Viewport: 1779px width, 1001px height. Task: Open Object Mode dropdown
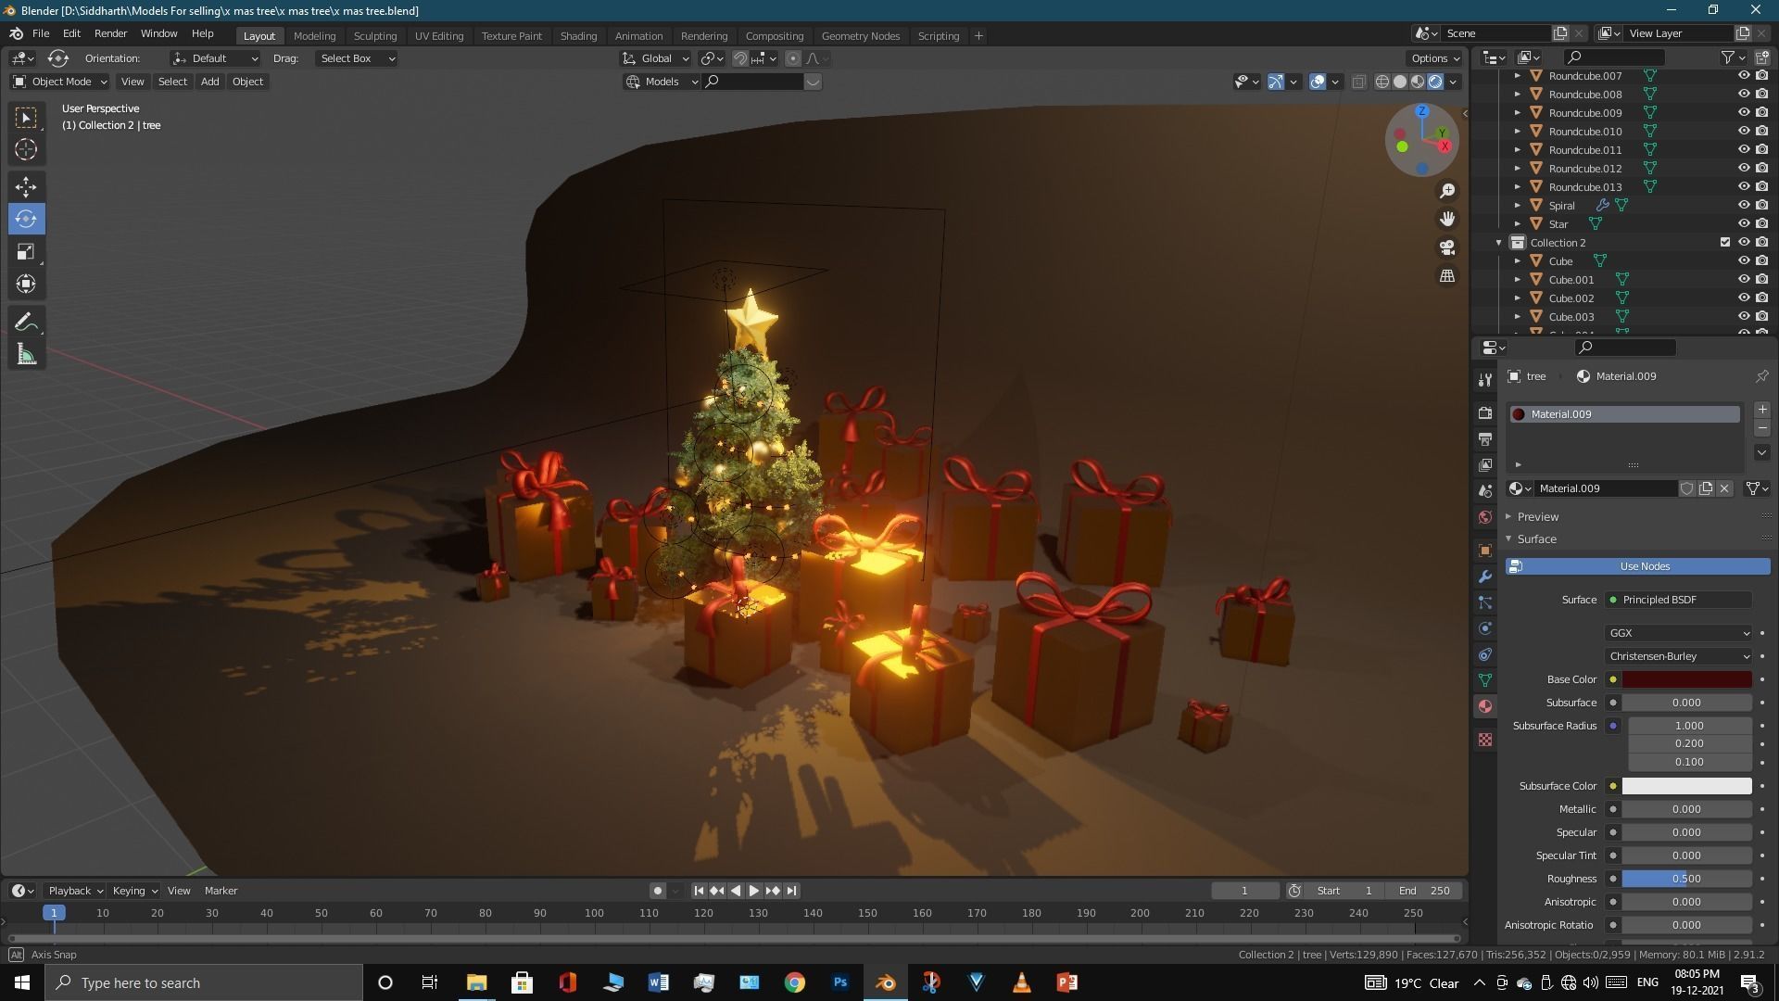(60, 82)
